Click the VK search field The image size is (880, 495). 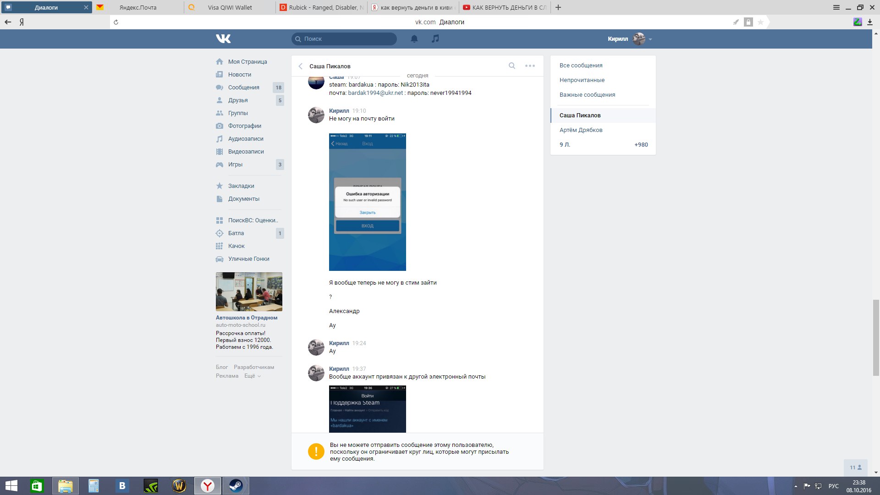coord(344,39)
